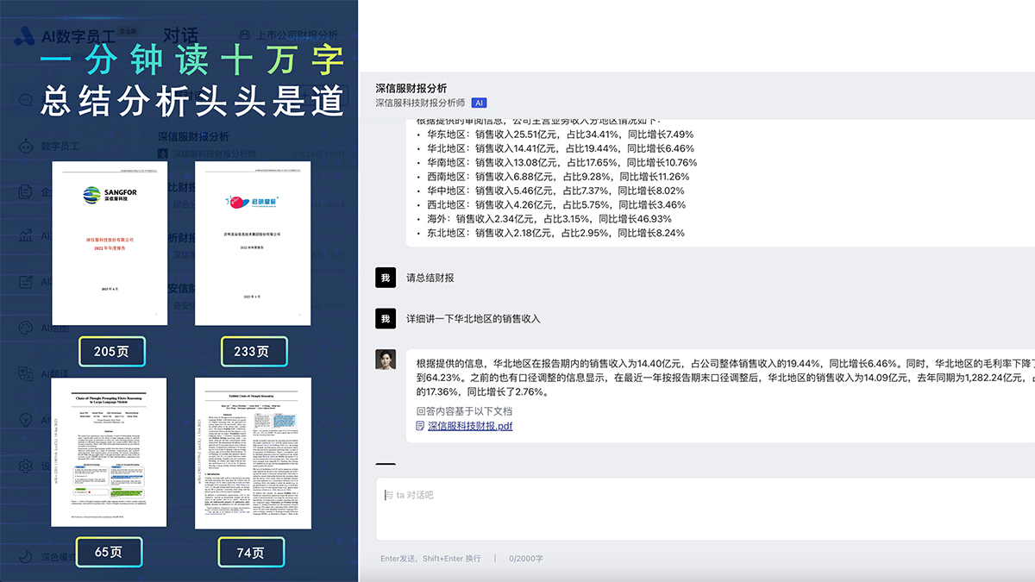Open 深信服科技财报.pdf link
The image size is (1035, 582).
point(470,426)
